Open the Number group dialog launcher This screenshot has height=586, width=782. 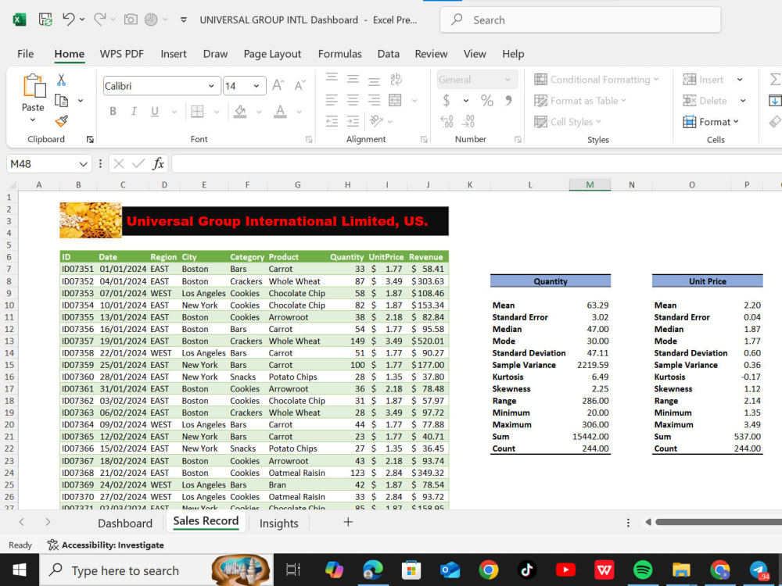(x=518, y=140)
